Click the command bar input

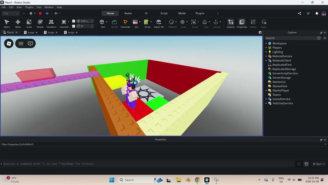click(x=149, y=164)
